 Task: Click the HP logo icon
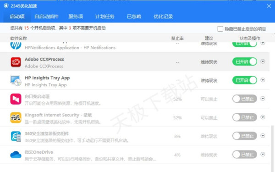click(x=16, y=45)
